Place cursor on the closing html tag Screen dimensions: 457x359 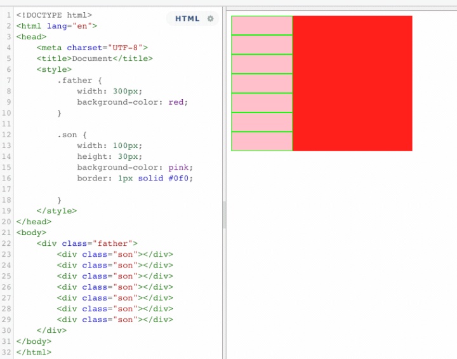pyautogui.click(x=34, y=352)
